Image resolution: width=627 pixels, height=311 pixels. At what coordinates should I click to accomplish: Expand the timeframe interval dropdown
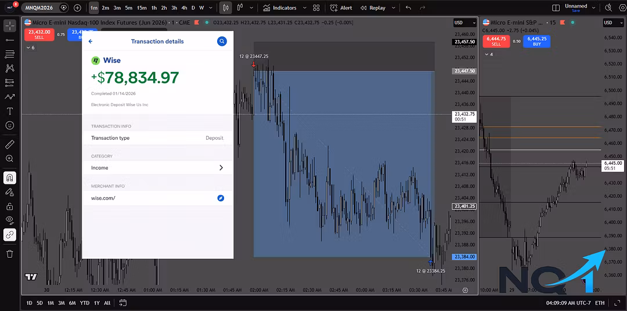(211, 8)
